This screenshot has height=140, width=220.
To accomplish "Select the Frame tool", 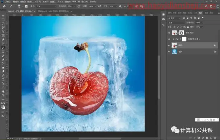I will click(x=3, y=35).
